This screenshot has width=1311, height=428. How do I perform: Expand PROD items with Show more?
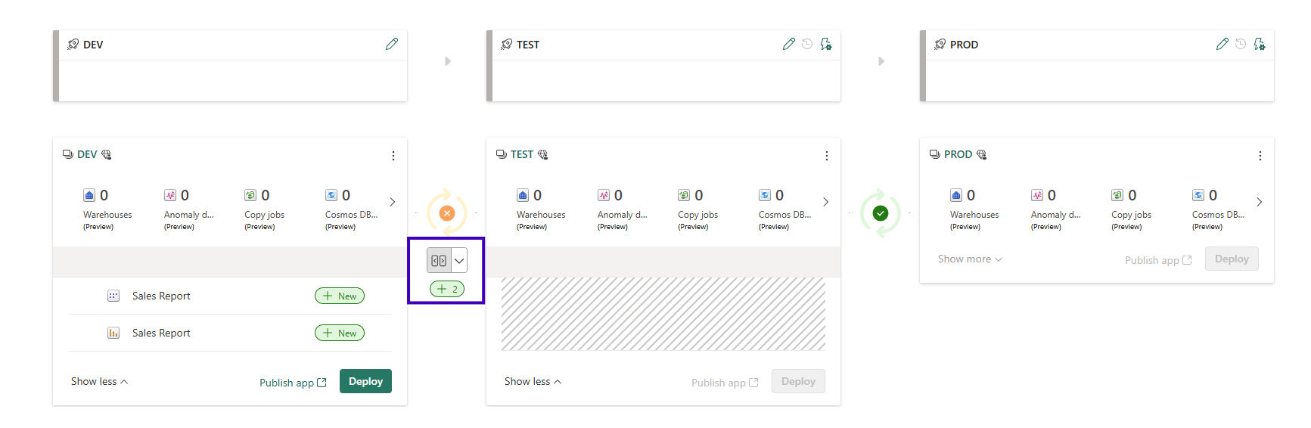click(x=970, y=259)
